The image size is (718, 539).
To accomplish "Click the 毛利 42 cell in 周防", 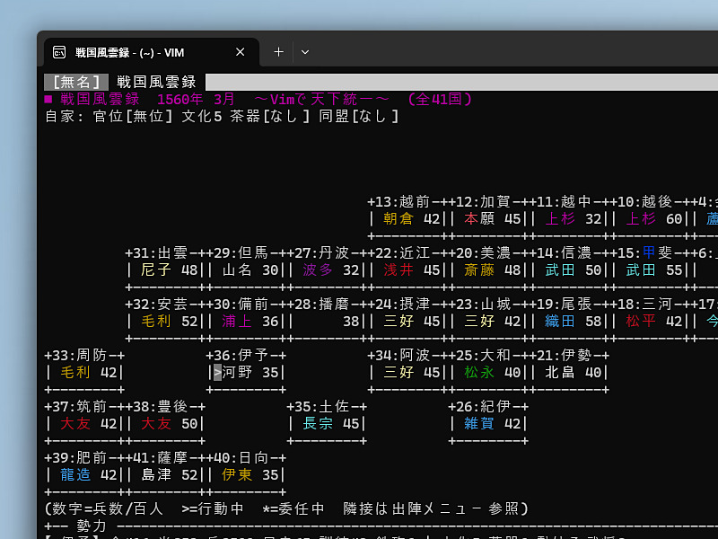I will 89,373.
